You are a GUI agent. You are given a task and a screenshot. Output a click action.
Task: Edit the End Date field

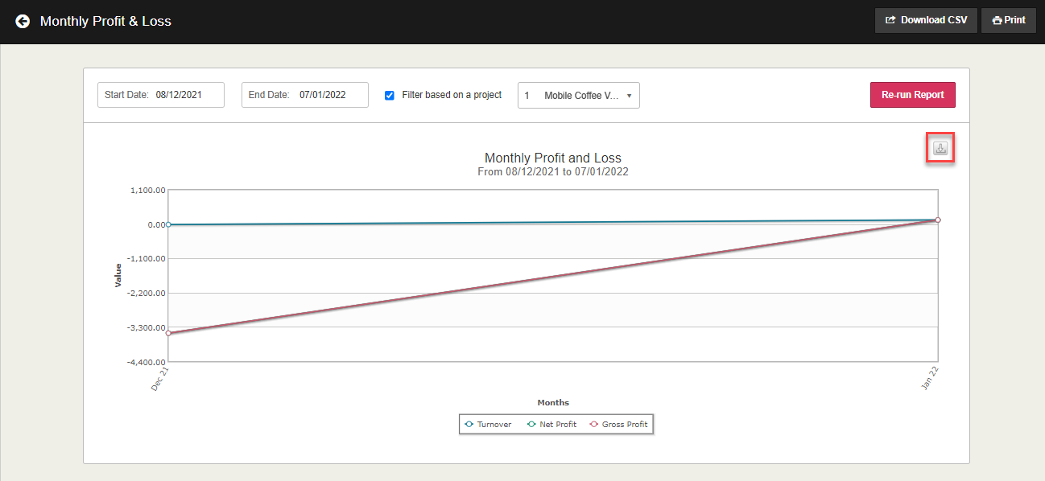305,95
